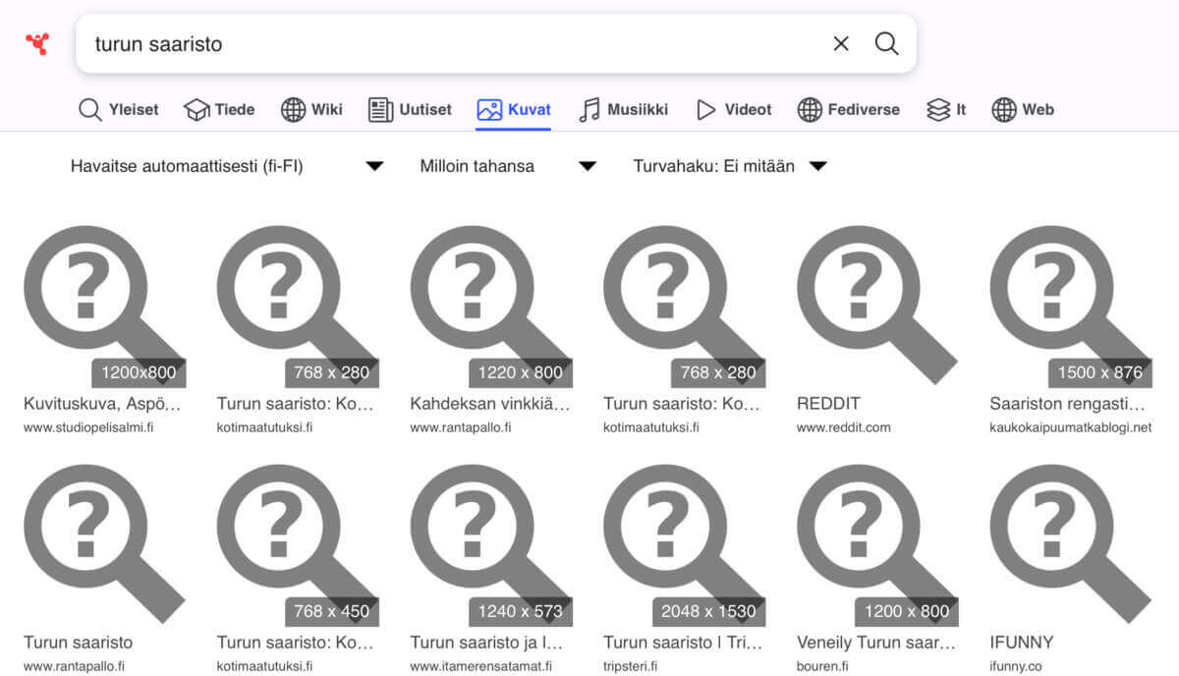The height and width of the screenshot is (676, 1179).
Task: Open the It category tab
Action: tap(946, 110)
